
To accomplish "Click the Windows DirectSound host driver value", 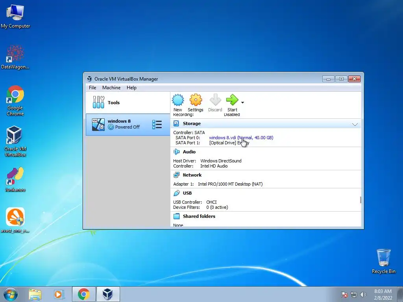I will pos(221,161).
